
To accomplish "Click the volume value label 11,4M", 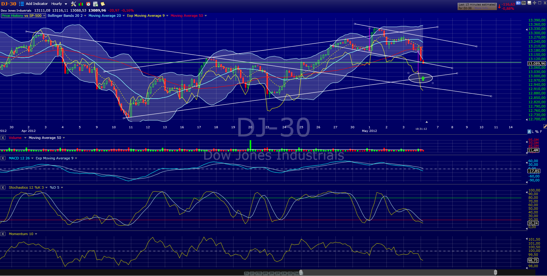I will 533,150.
